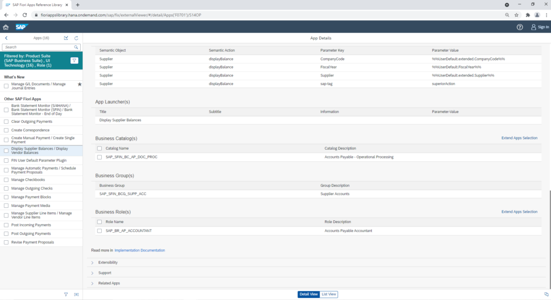This screenshot has width=551, height=300.
Task: Select the SAP Fiori Apps Reference Library browser tab
Action: pos(37,5)
